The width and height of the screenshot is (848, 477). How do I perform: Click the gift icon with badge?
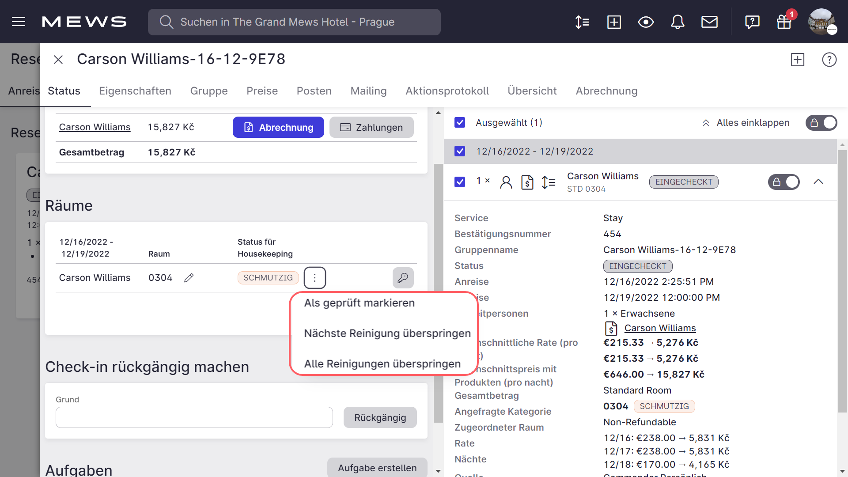point(784,22)
